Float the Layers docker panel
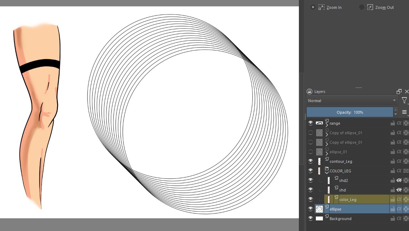The width and height of the screenshot is (409, 231). pos(399,91)
